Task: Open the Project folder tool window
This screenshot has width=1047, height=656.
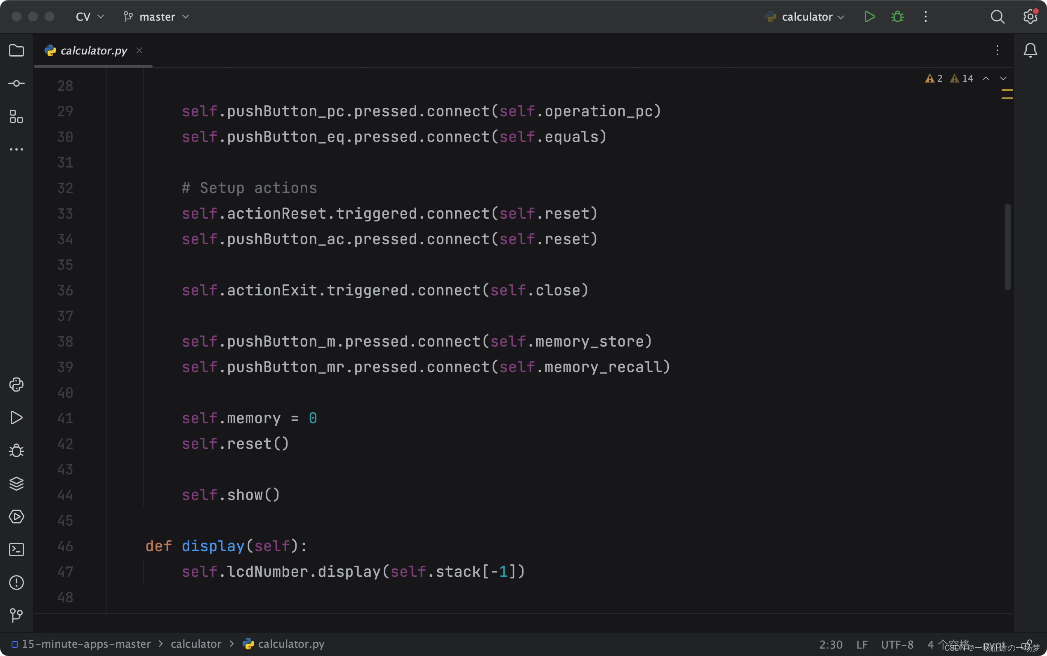Action: pos(17,50)
